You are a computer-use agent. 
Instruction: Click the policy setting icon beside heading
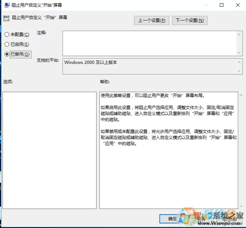6,18
